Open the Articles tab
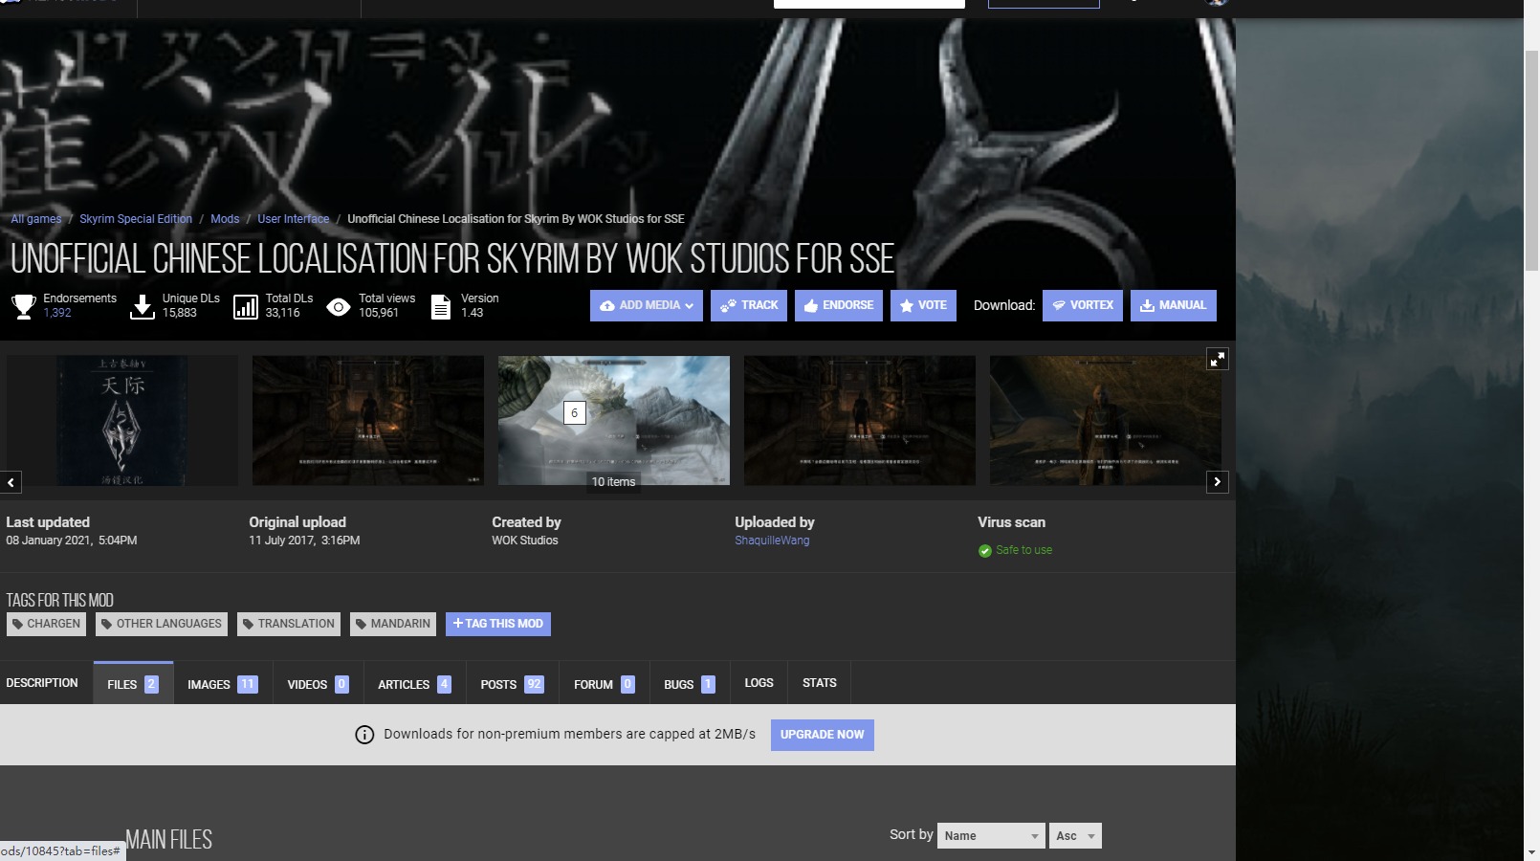This screenshot has width=1540, height=861. [414, 683]
